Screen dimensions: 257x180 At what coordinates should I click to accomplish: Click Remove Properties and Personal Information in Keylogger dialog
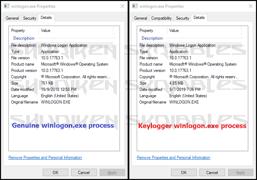[x=174, y=158]
